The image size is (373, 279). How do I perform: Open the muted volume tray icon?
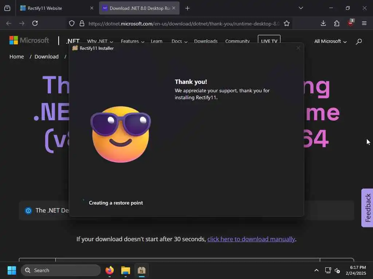tap(337, 270)
